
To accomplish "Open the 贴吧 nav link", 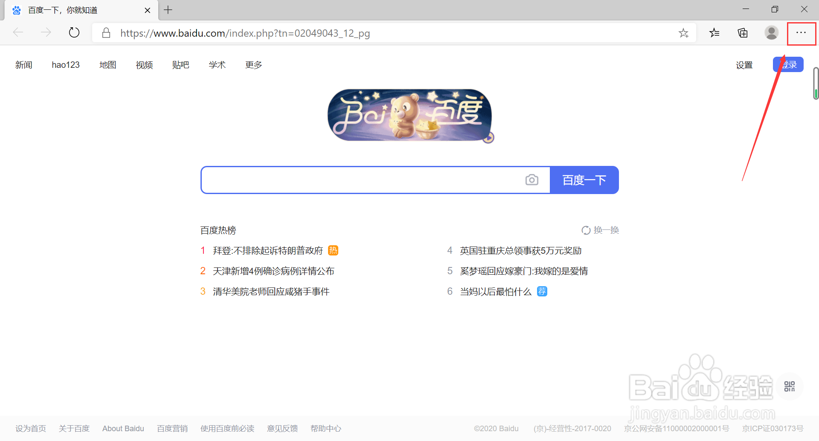I will tap(180, 65).
